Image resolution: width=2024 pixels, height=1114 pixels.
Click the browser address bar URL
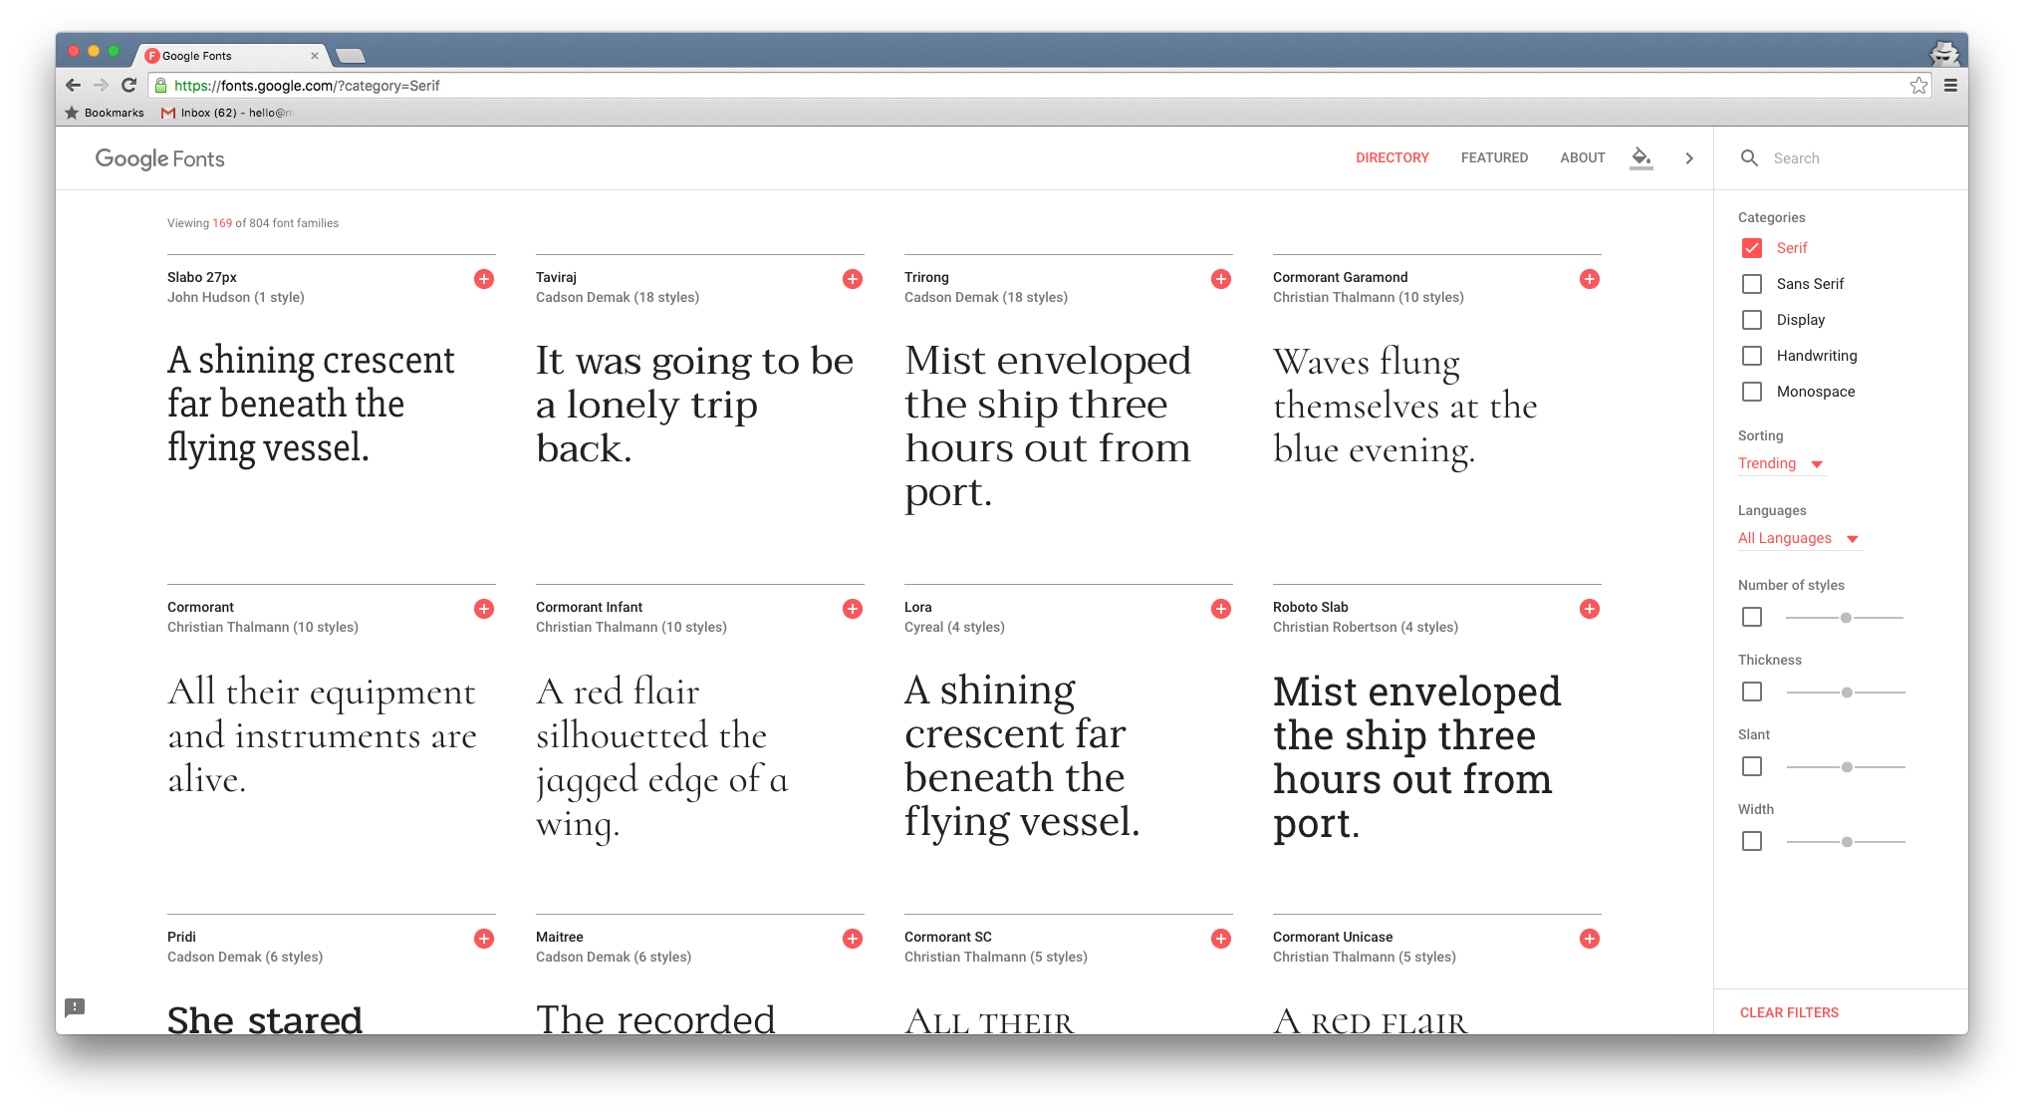(x=307, y=86)
